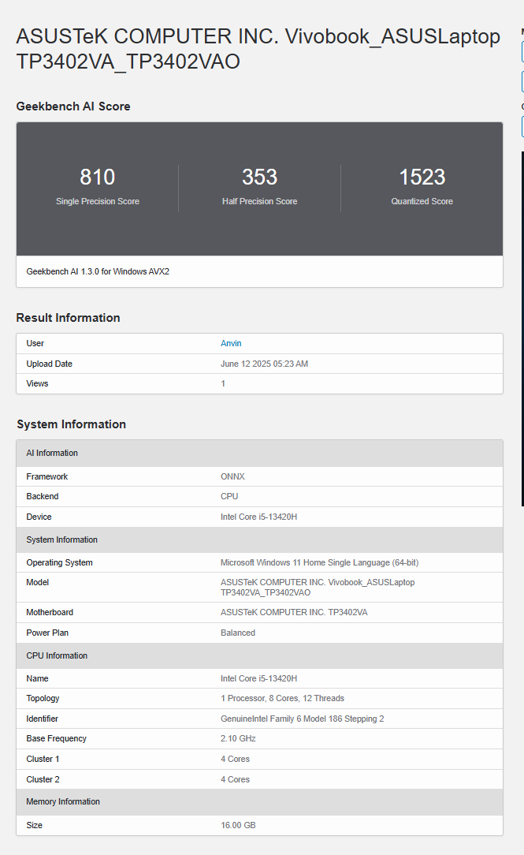
Task: Click the 'Identifier' row label
Action: (42, 719)
